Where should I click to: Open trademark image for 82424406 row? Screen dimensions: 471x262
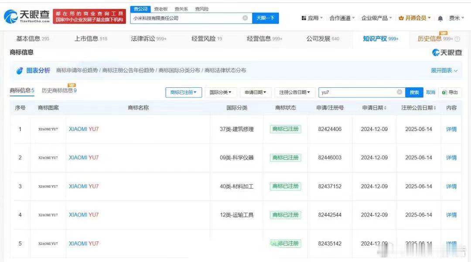coord(48,129)
